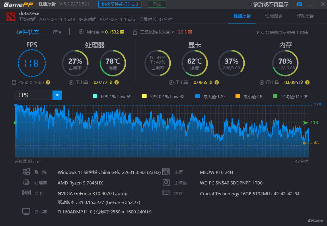This screenshot has height=226, width=327.
Task: Click the 导出 export button
Action: (x=157, y=4)
